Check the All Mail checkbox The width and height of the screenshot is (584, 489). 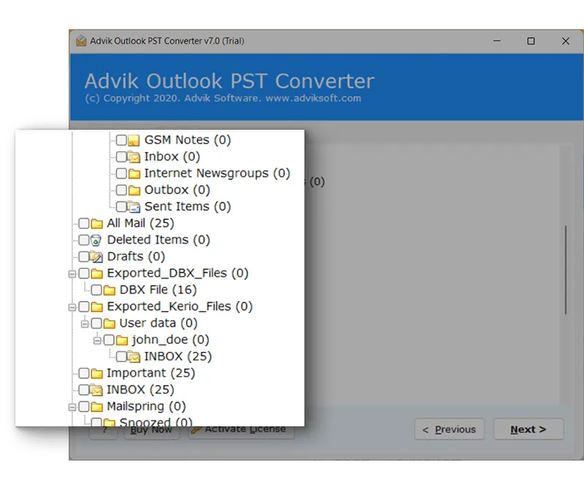tap(84, 224)
